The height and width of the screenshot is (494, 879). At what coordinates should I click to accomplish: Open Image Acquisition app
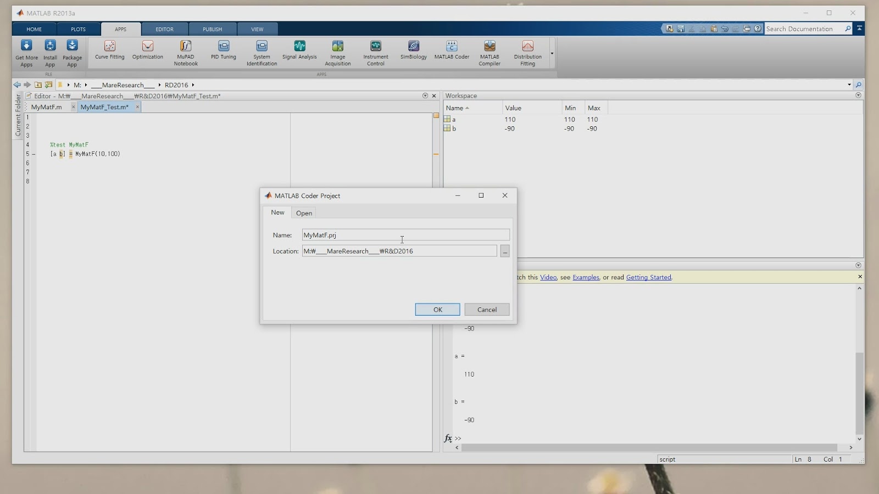click(x=337, y=53)
